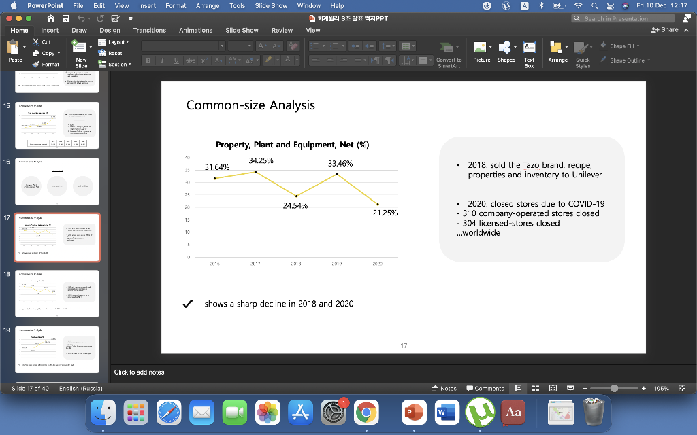Open the Comments pane

tap(485, 388)
